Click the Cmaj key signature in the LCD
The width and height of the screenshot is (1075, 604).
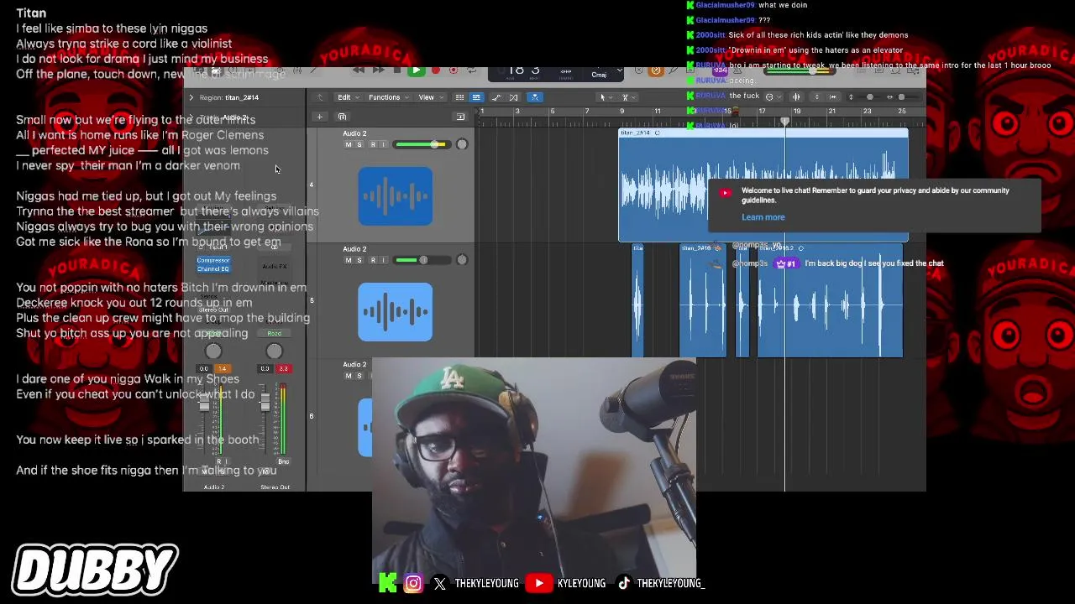[x=599, y=75]
